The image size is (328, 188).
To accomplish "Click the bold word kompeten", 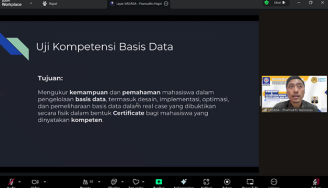I will (87, 120).
